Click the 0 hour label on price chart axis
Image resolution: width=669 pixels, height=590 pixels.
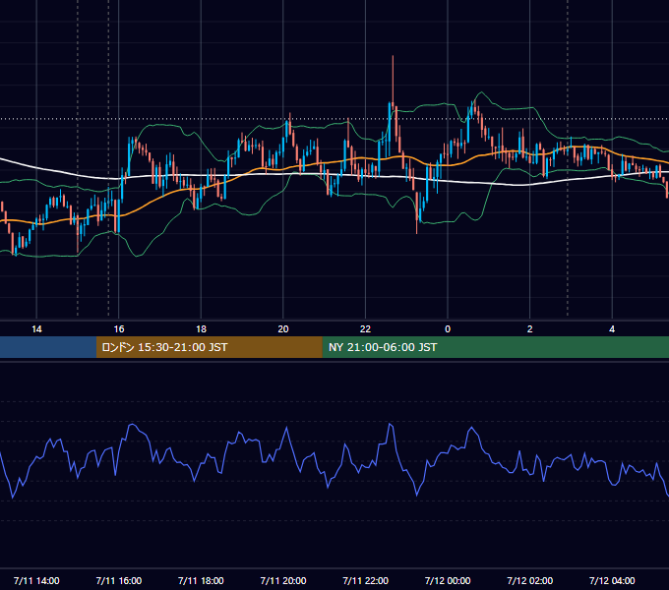[448, 329]
